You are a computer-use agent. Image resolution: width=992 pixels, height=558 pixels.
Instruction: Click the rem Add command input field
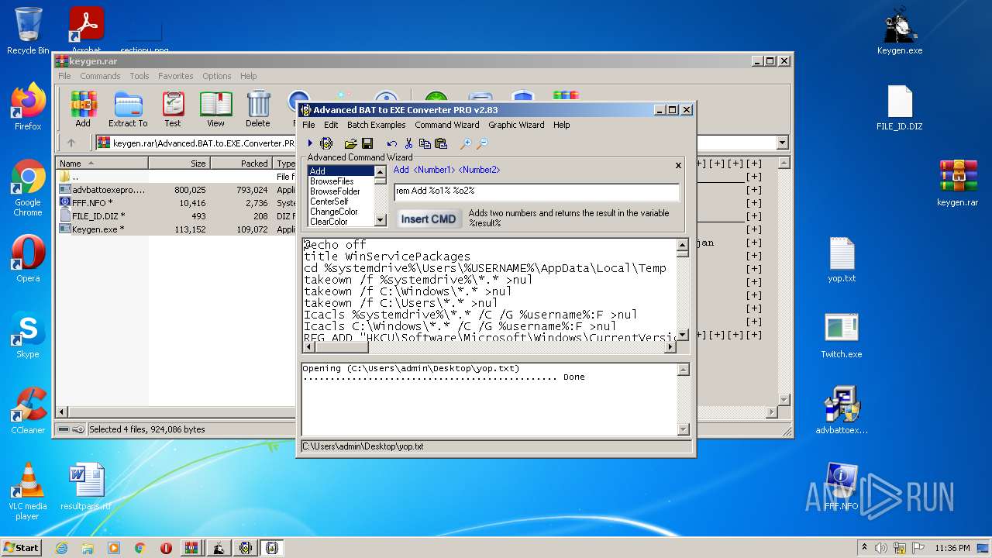click(x=536, y=191)
